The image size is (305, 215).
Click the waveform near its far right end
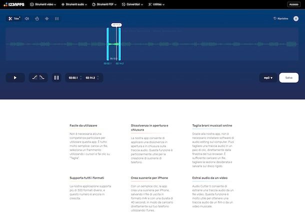(x=292, y=44)
